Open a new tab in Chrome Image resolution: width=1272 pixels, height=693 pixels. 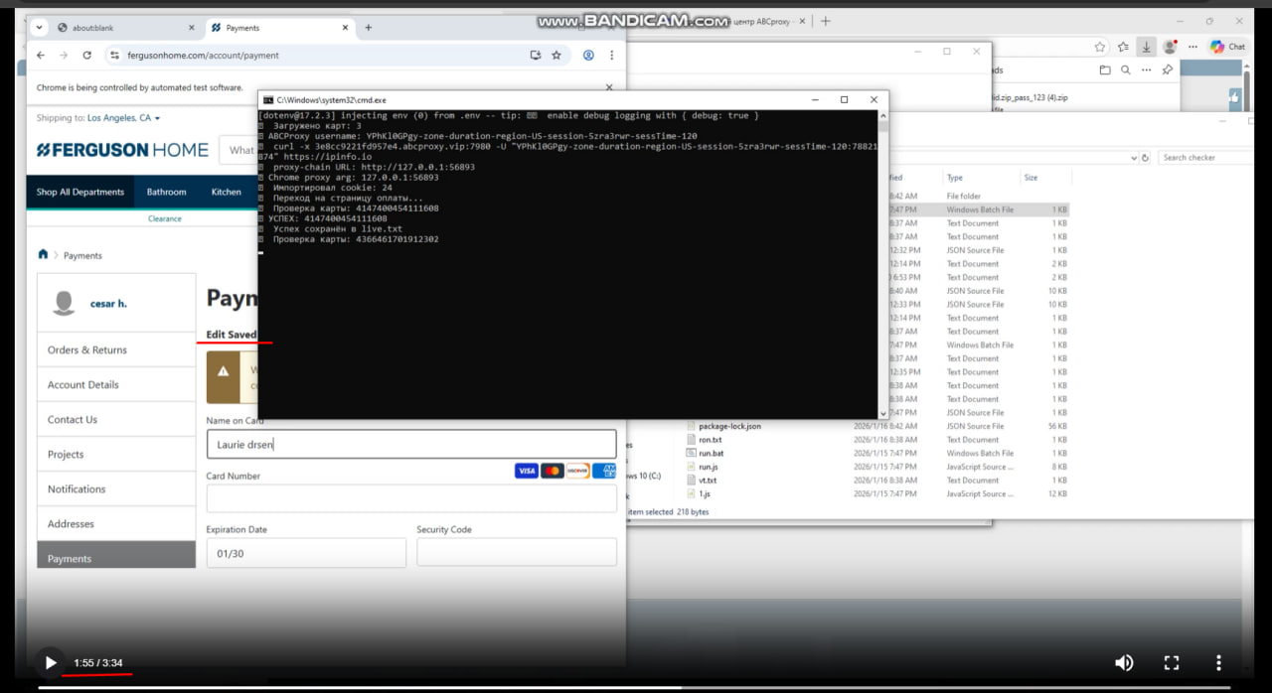(x=368, y=28)
